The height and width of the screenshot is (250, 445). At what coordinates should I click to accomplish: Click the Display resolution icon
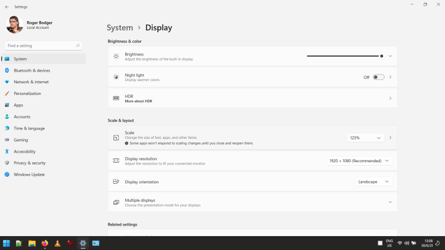116,161
